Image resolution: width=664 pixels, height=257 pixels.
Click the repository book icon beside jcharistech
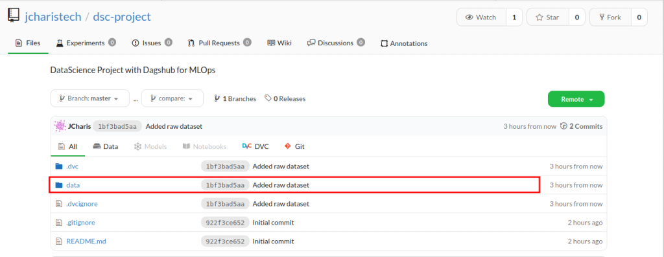click(13, 16)
